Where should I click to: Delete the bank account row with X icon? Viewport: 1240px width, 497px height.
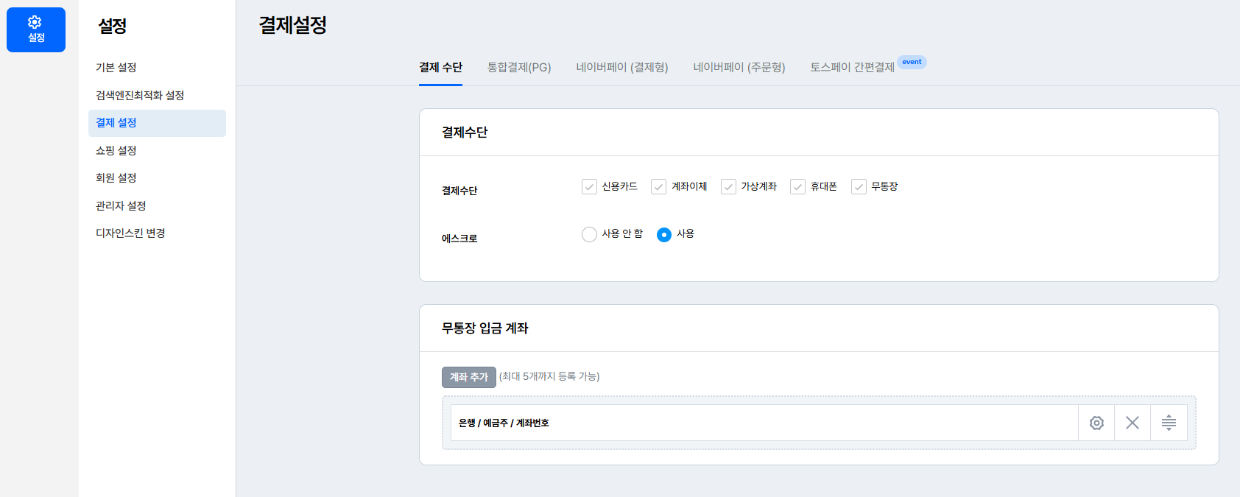point(1132,423)
